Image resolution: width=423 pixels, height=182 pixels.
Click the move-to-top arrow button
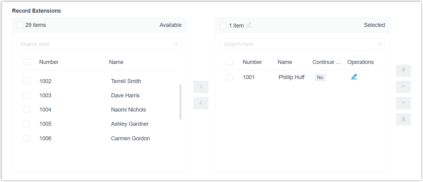pyautogui.click(x=403, y=70)
